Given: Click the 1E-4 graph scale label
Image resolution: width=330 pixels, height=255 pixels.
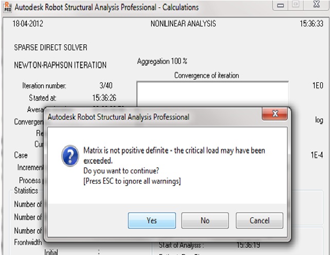Looking at the screenshot, I should click(317, 155).
